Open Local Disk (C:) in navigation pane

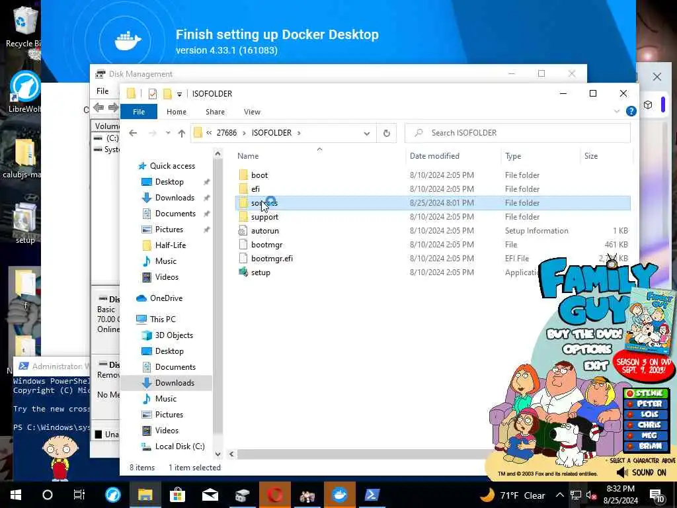[180, 446]
